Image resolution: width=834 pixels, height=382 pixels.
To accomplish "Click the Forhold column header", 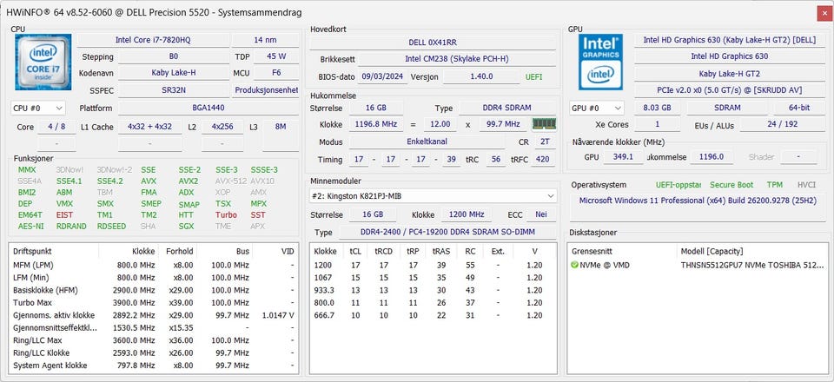I will tap(179, 251).
